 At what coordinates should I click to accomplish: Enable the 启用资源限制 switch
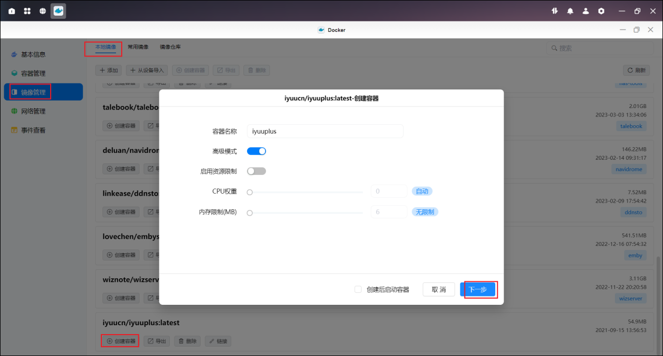pyautogui.click(x=257, y=171)
